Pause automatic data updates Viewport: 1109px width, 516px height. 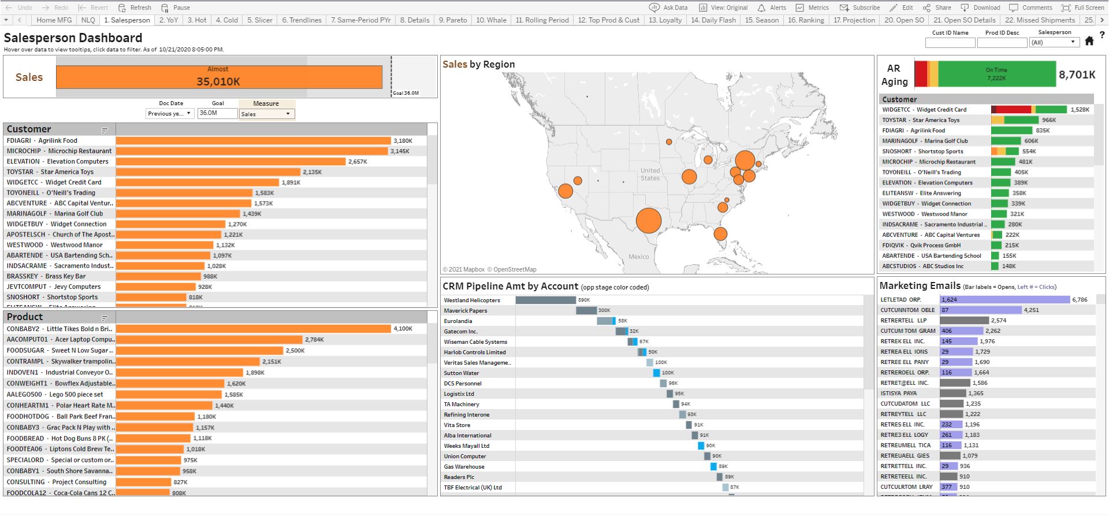(175, 8)
